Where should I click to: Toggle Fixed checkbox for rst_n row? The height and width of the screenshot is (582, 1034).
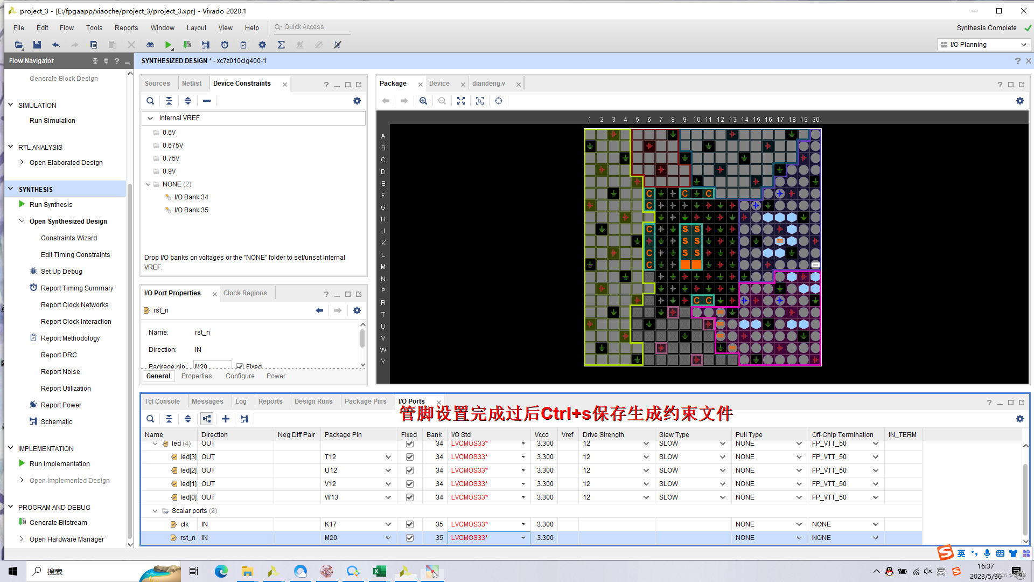pyautogui.click(x=410, y=538)
